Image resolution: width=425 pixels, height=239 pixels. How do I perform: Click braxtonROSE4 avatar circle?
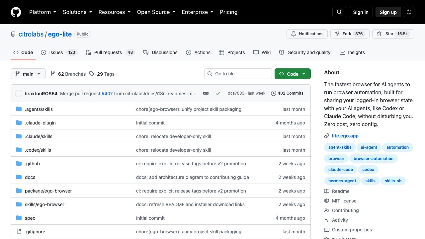point(19,94)
